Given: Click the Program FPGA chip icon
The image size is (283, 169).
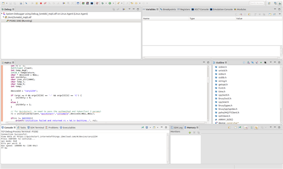Looking at the screenshot, I should click(x=83, y=3).
